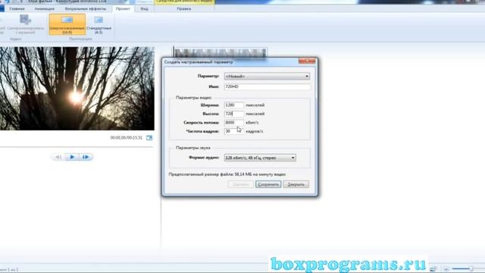The height and width of the screenshot is (273, 485).
Task: Step to the previous frame
Action: coord(58,157)
